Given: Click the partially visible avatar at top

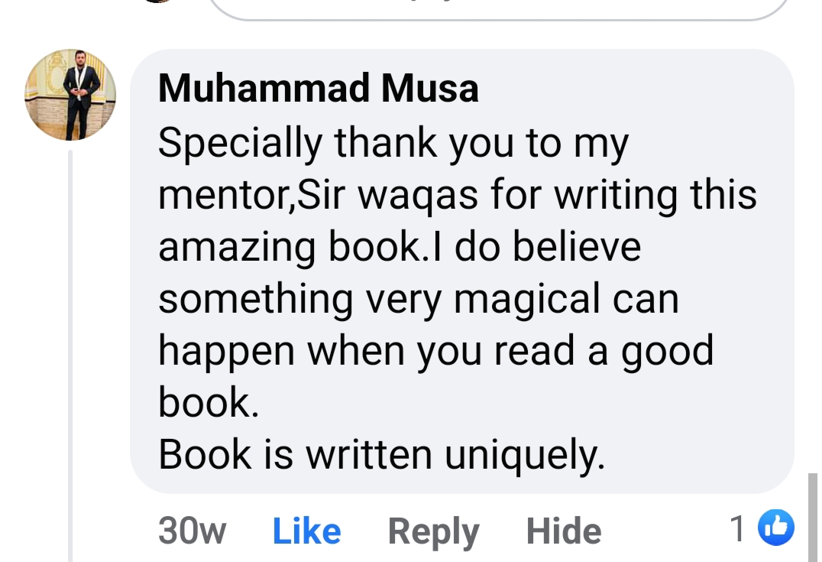Looking at the screenshot, I should coord(159,1).
